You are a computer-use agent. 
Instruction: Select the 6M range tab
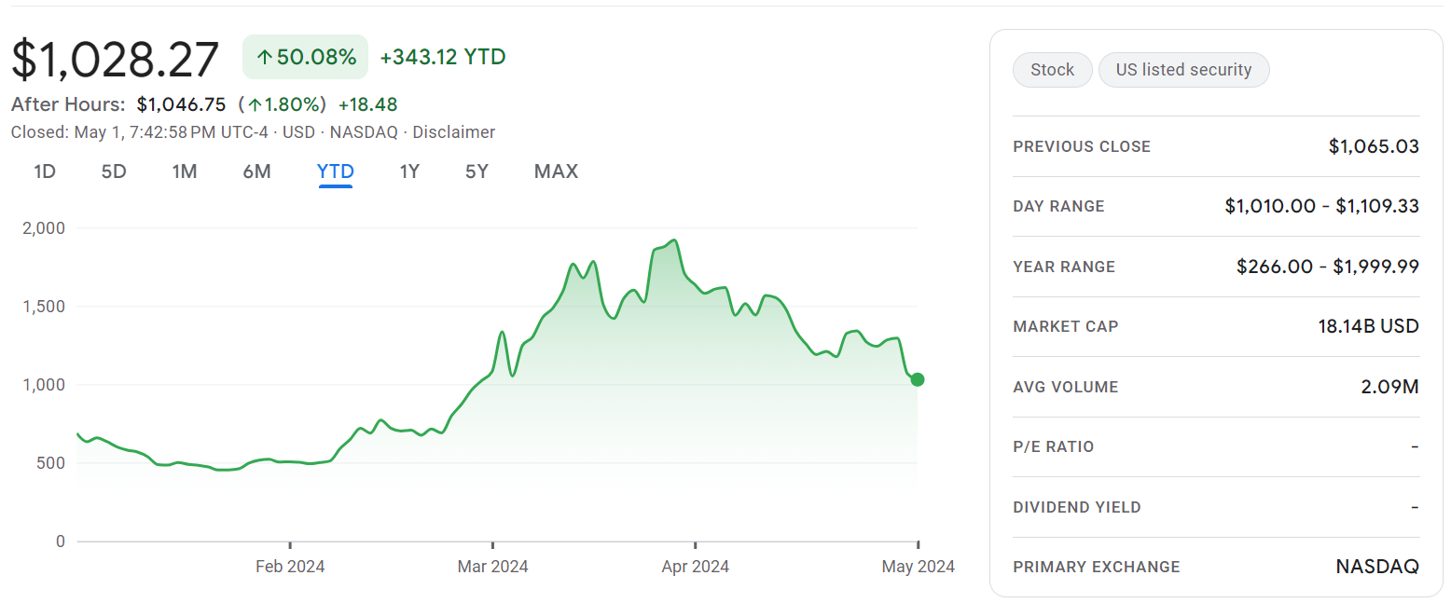pos(256,171)
